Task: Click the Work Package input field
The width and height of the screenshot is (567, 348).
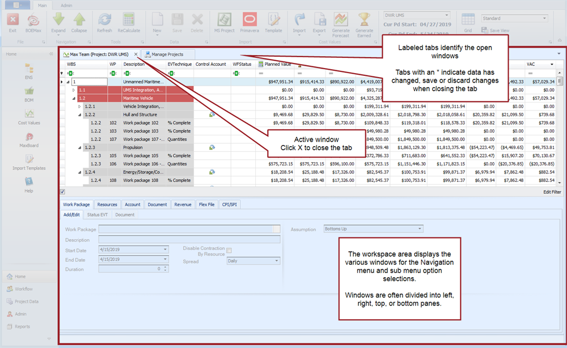Action: [186, 229]
